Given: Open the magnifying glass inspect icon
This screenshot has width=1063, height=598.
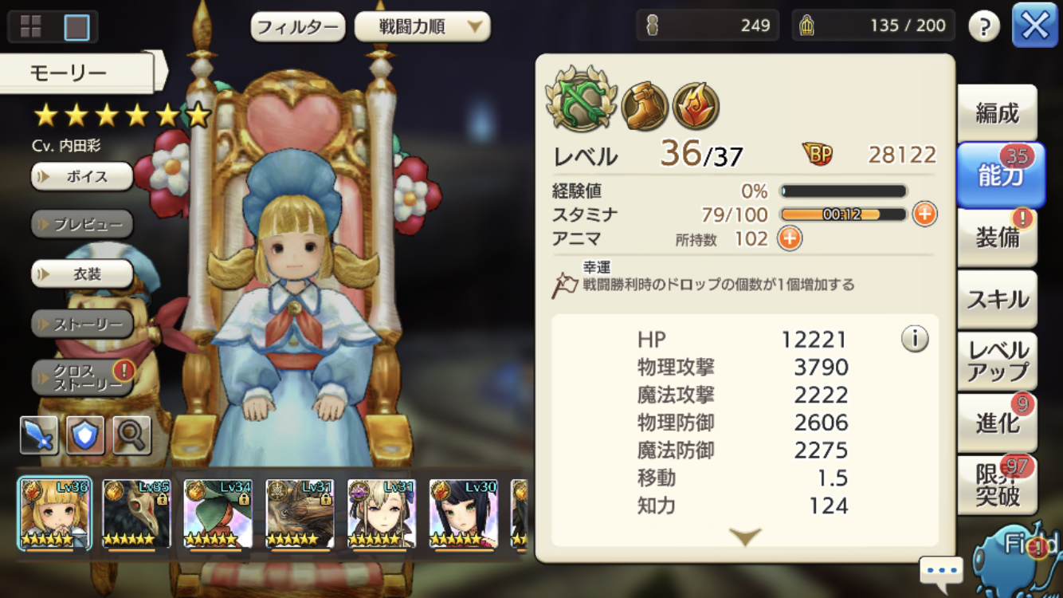Looking at the screenshot, I should point(131,435).
